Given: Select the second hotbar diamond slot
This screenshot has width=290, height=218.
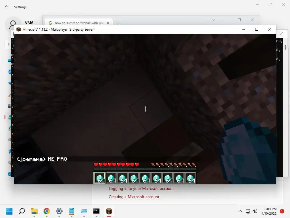Looking at the screenshot, I should click(111, 178).
